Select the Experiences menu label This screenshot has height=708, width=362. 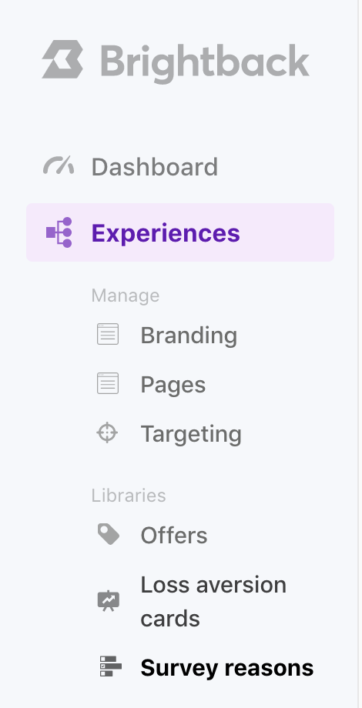point(166,233)
